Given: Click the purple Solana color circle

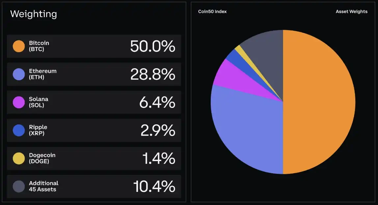Looking at the screenshot, I should [19, 102].
